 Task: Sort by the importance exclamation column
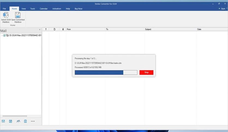click(46, 29)
